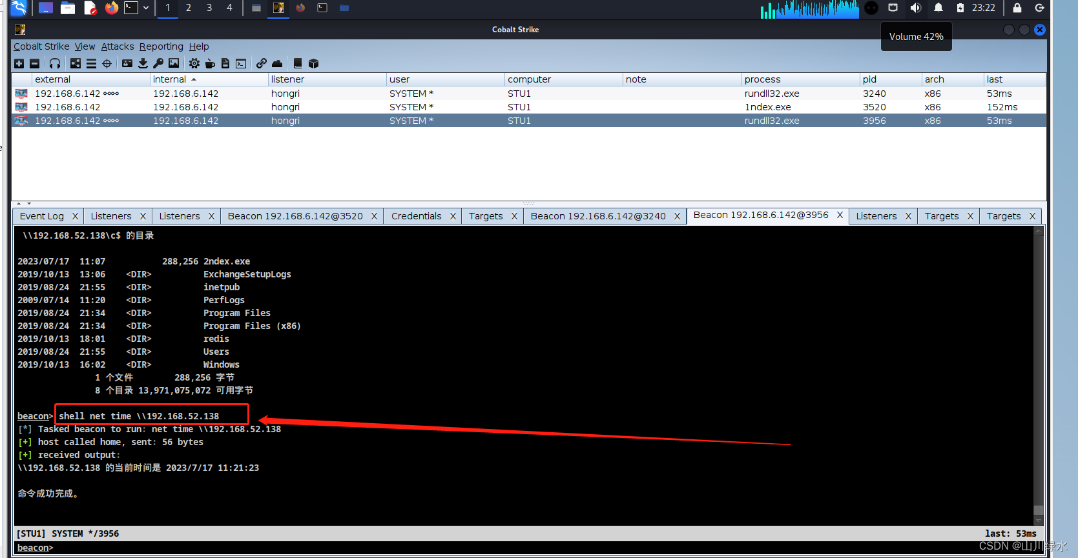This screenshot has height=558, width=1078.
Task: Open Credentials via the ID card icon
Action: [x=127, y=63]
